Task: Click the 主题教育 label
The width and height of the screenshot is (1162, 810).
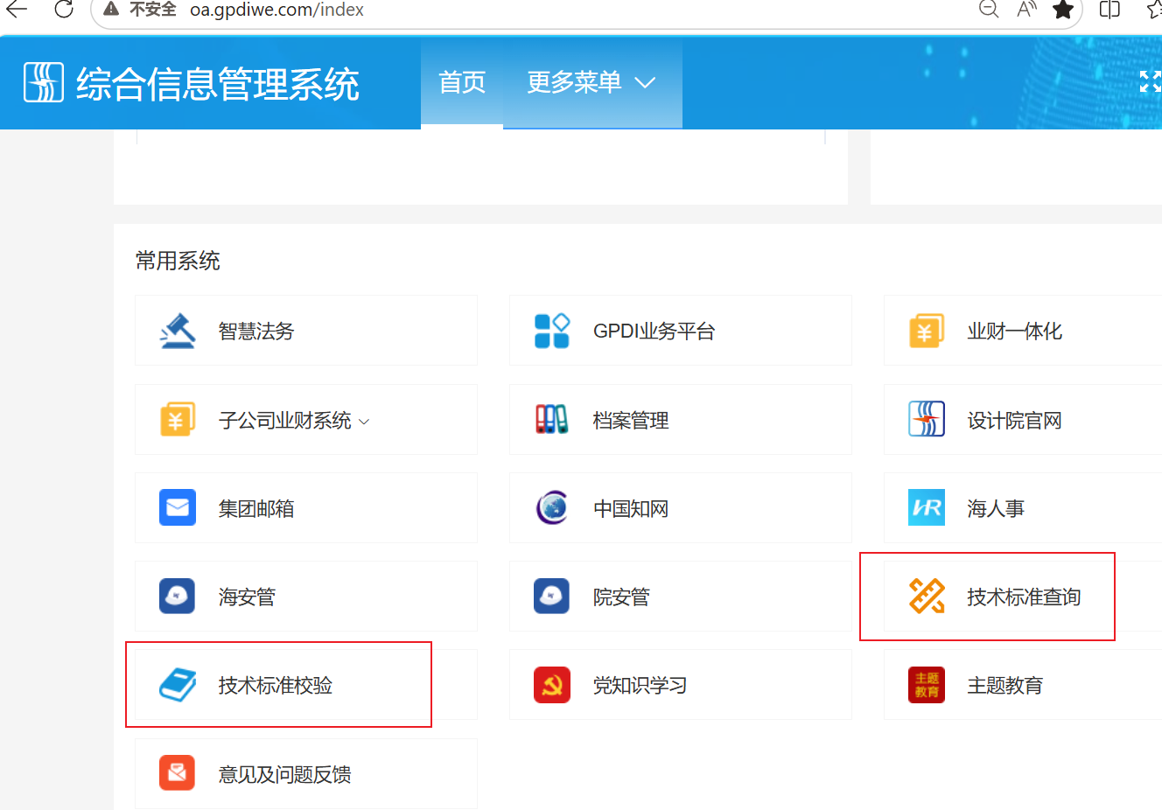Action: (1004, 686)
